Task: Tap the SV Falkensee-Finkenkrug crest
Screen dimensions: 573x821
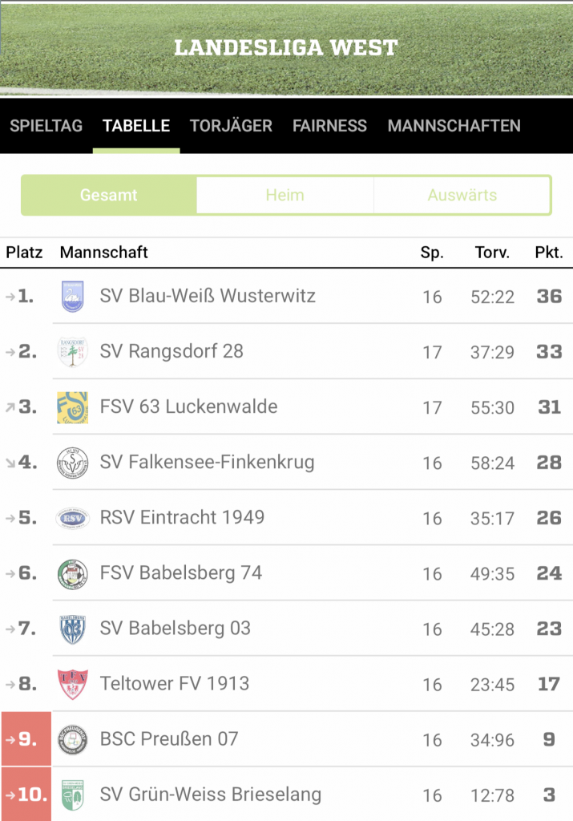Action: [72, 463]
